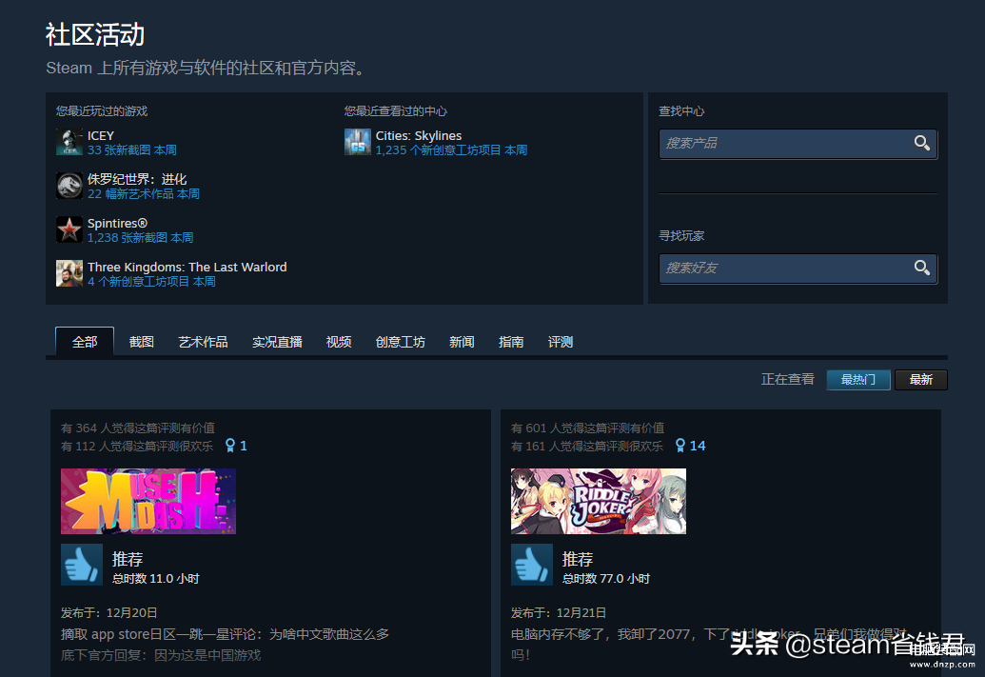Screen dimensions: 985x677
Task: Click the award ribbon icon beside 14
Action: (680, 446)
